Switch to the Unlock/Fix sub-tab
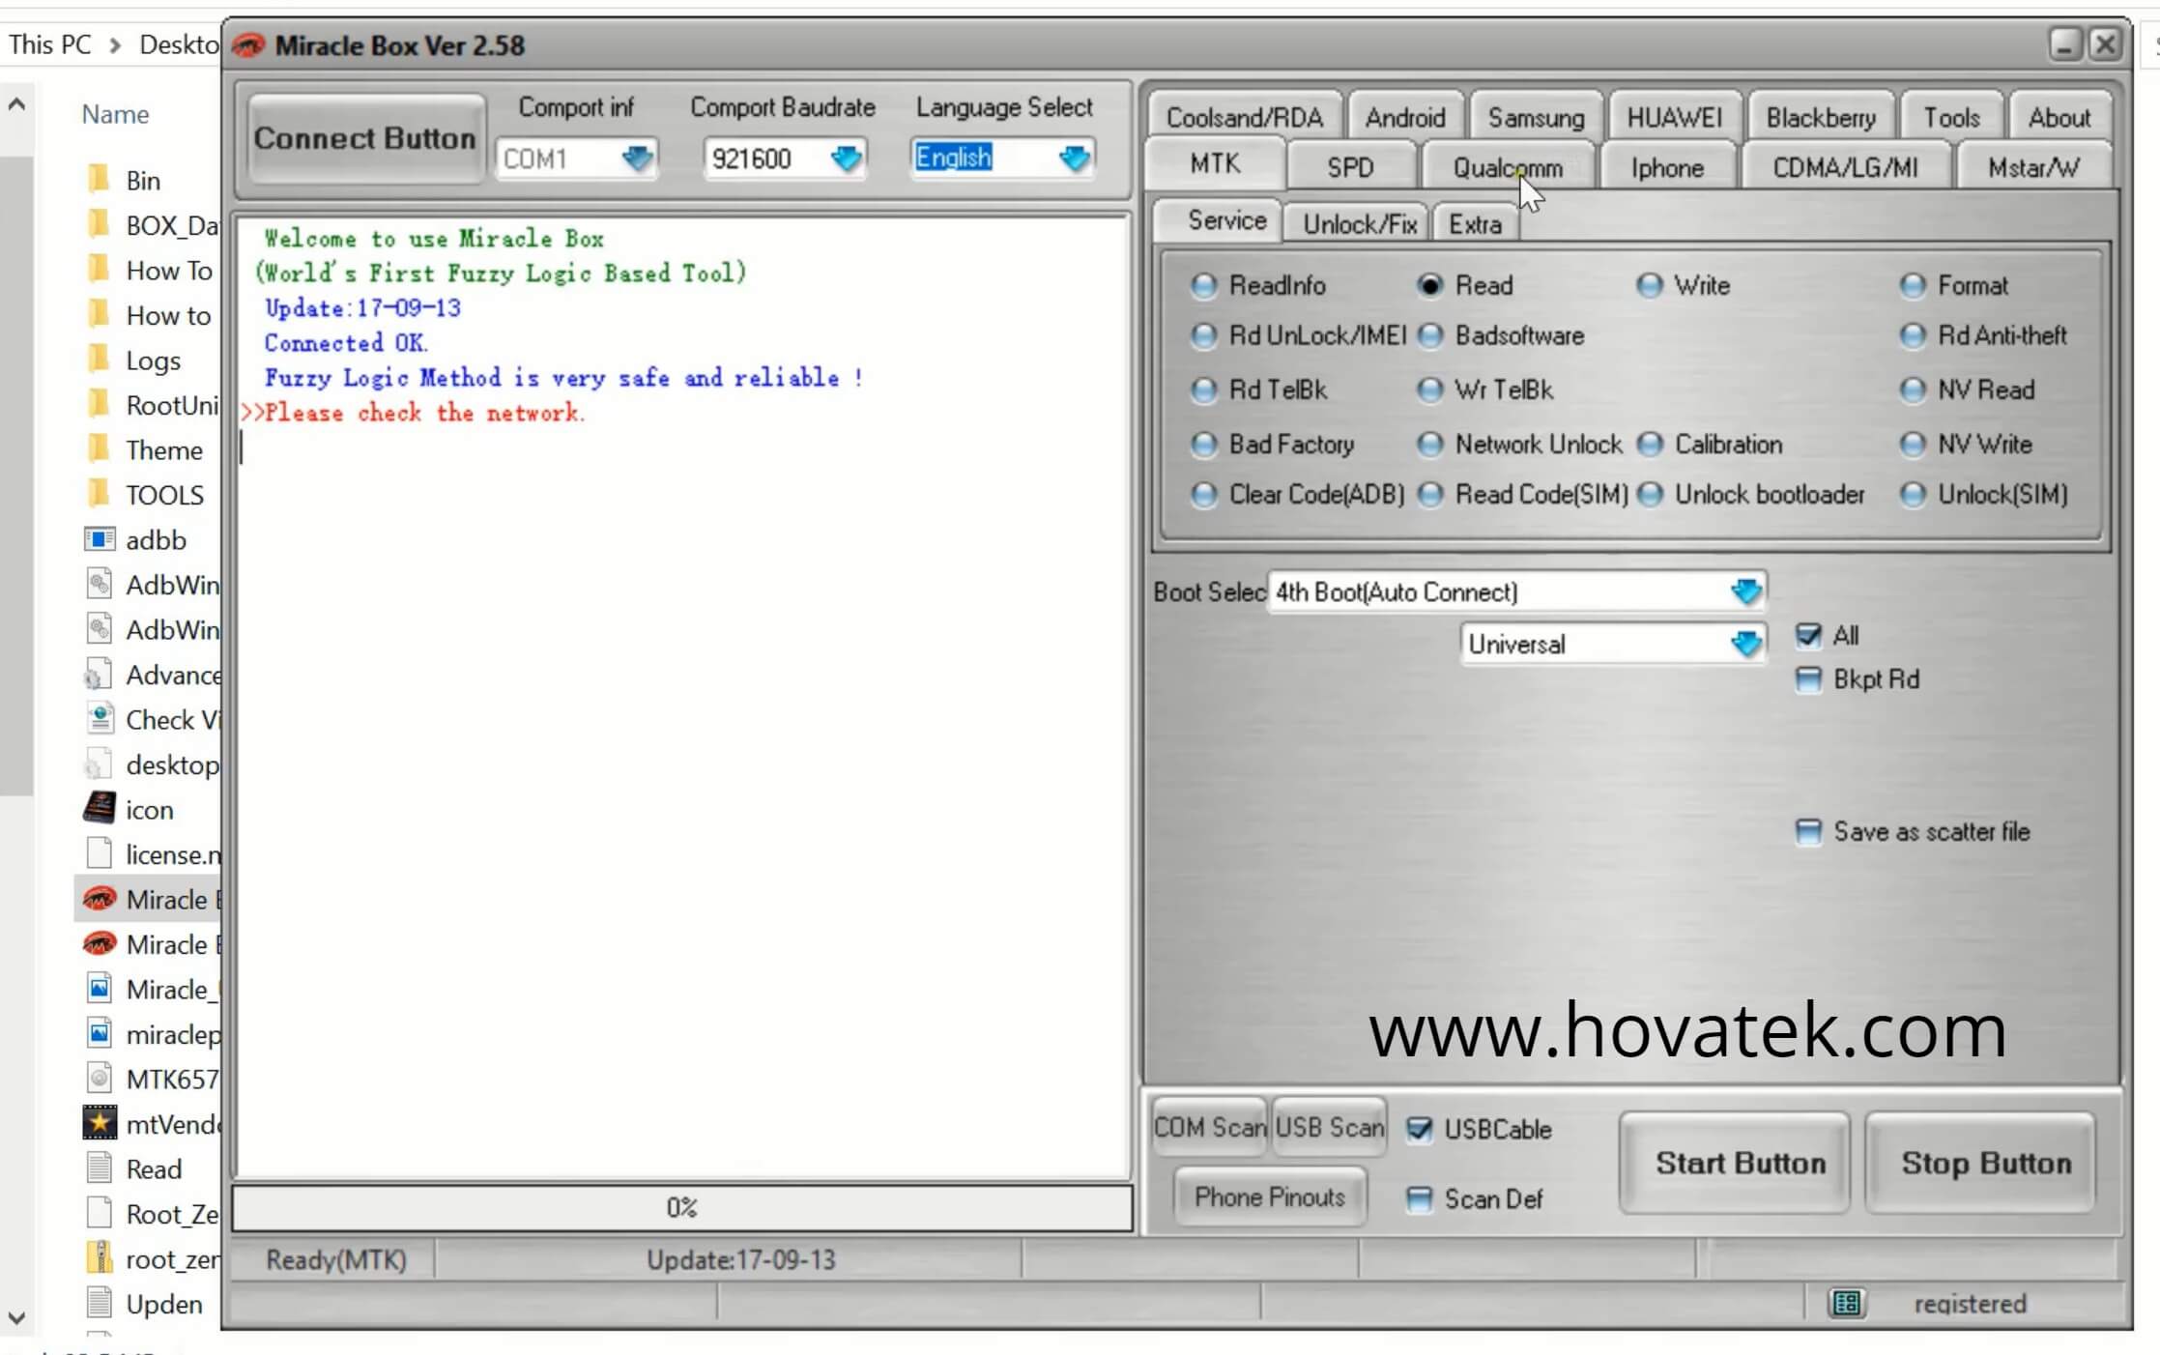Image resolution: width=2160 pixels, height=1355 pixels. click(1359, 224)
